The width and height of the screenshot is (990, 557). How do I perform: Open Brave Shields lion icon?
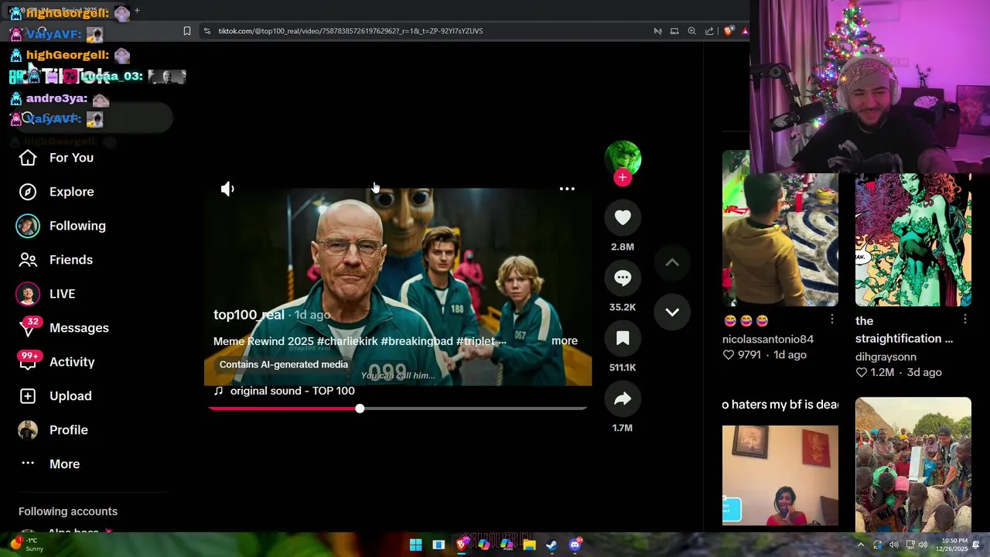727,31
